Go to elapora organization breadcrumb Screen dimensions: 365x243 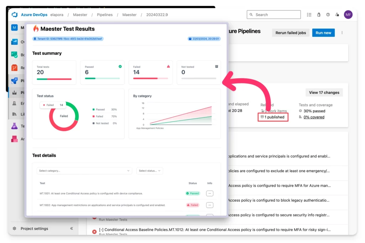coord(57,15)
